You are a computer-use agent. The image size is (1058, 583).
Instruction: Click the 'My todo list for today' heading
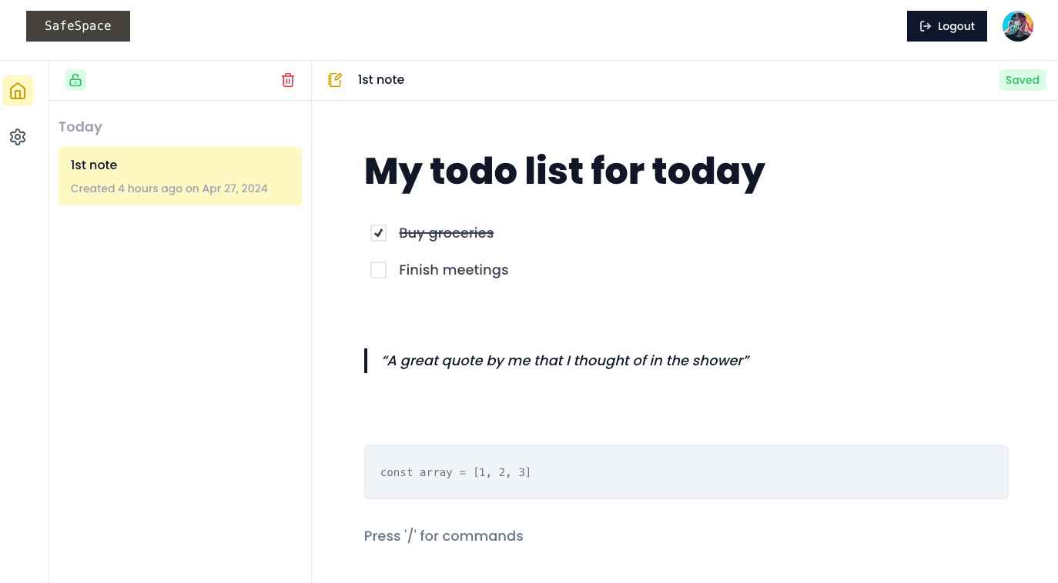[x=564, y=172]
